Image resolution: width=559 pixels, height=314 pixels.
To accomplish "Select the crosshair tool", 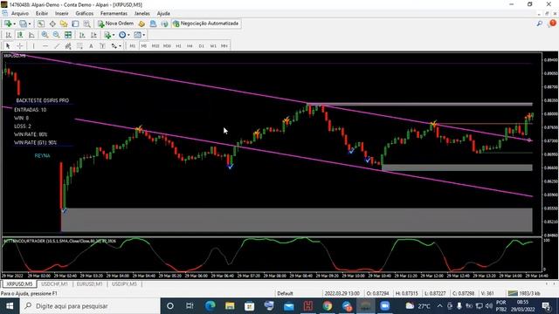I will 19,46.
